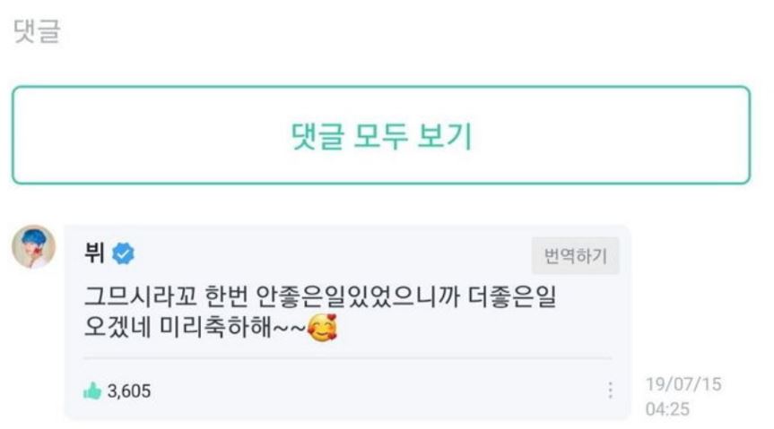Image resolution: width=774 pixels, height=429 pixels.
Task: Click the word 오겠네 on second line
Action: coord(113,330)
